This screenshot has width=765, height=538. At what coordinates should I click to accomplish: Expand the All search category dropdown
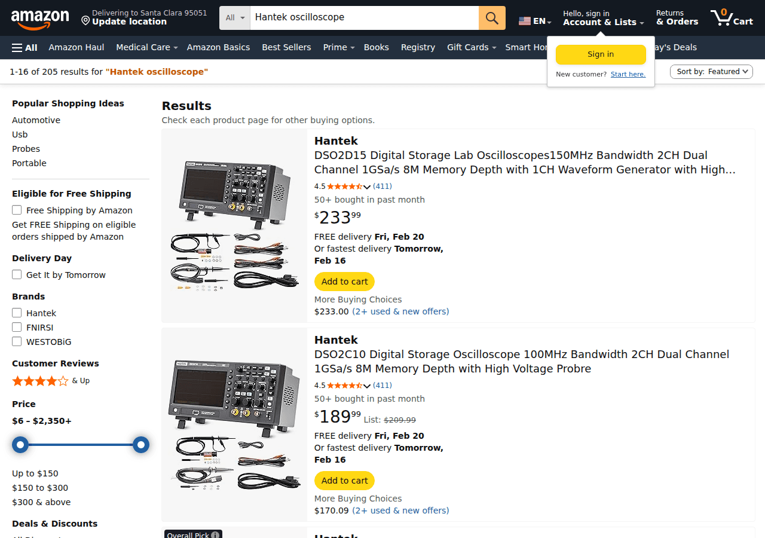coord(235,18)
